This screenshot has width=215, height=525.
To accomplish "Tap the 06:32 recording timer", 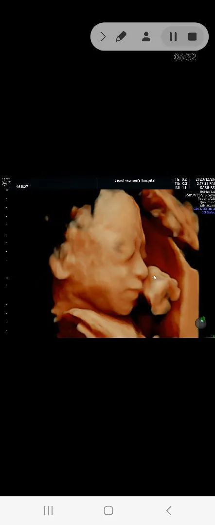I will point(185,57).
